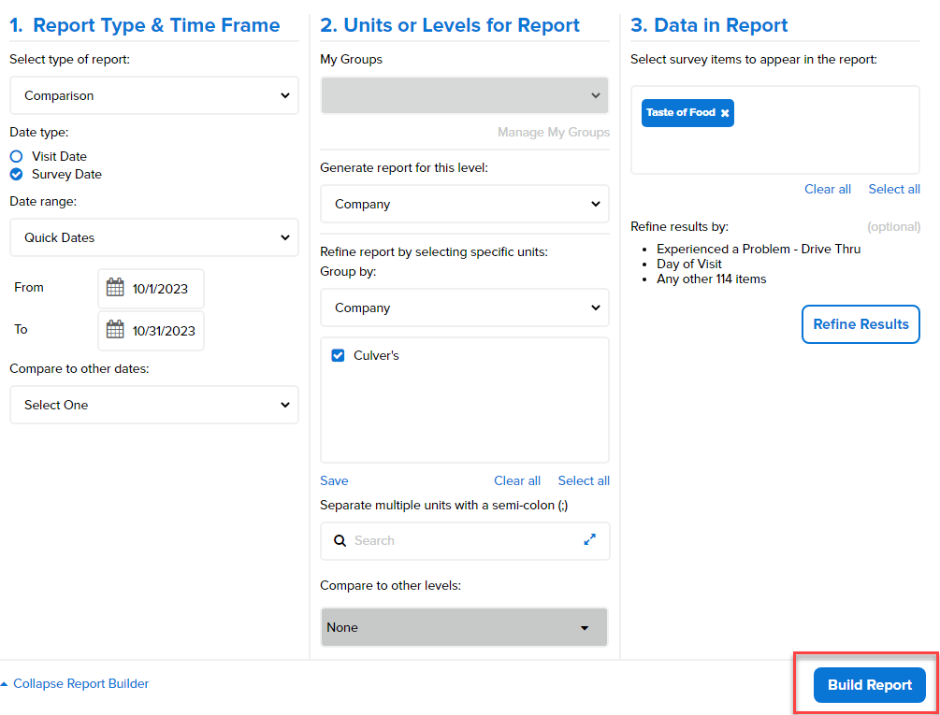940x715 pixels.
Task: Click the calendar icon beside From date
Action: tap(115, 289)
